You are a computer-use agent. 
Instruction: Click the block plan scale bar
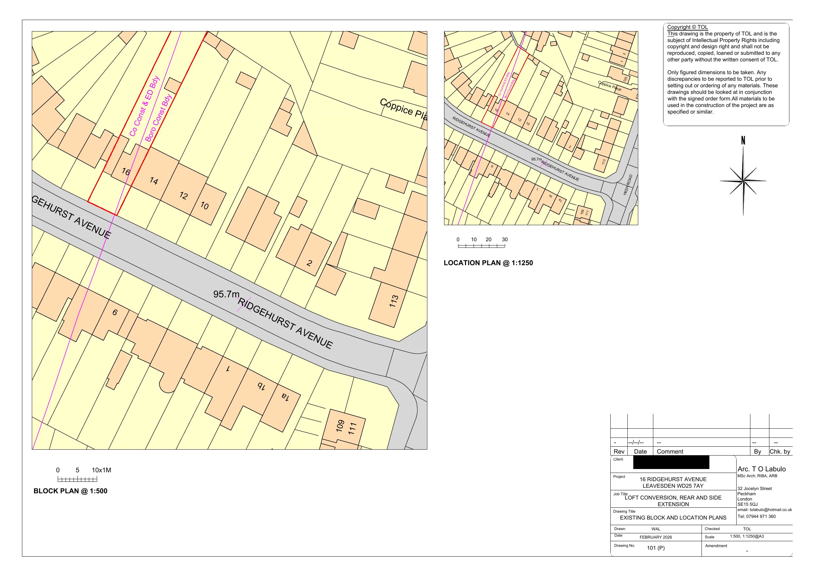pos(77,480)
